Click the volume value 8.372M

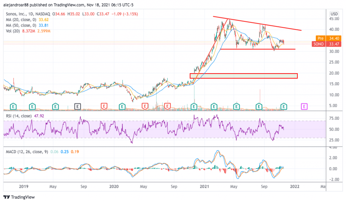28,31
